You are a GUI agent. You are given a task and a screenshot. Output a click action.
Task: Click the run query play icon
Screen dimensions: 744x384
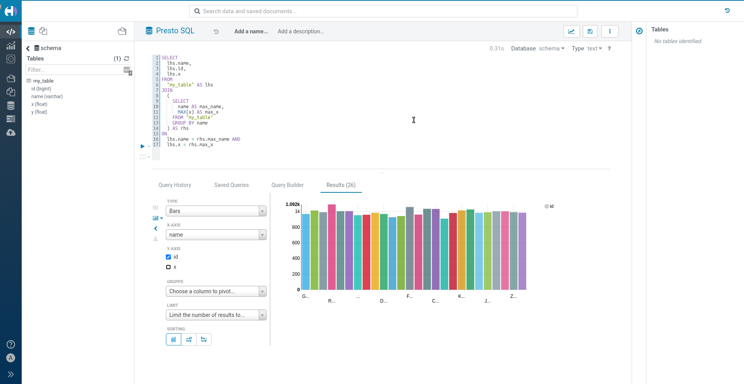coord(143,146)
